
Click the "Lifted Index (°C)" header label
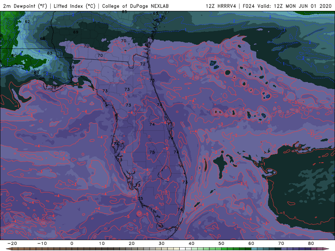pos(75,6)
